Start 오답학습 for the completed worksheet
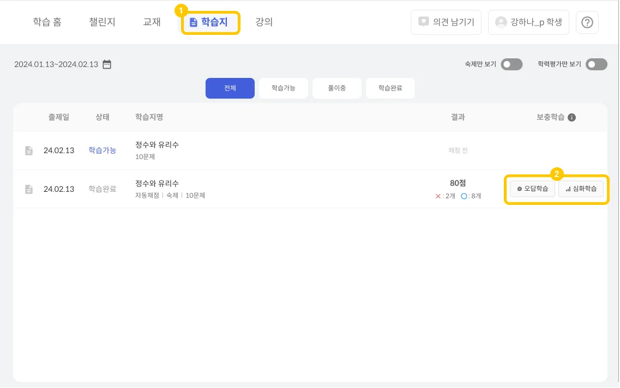This screenshot has width=620, height=388. tap(533, 189)
